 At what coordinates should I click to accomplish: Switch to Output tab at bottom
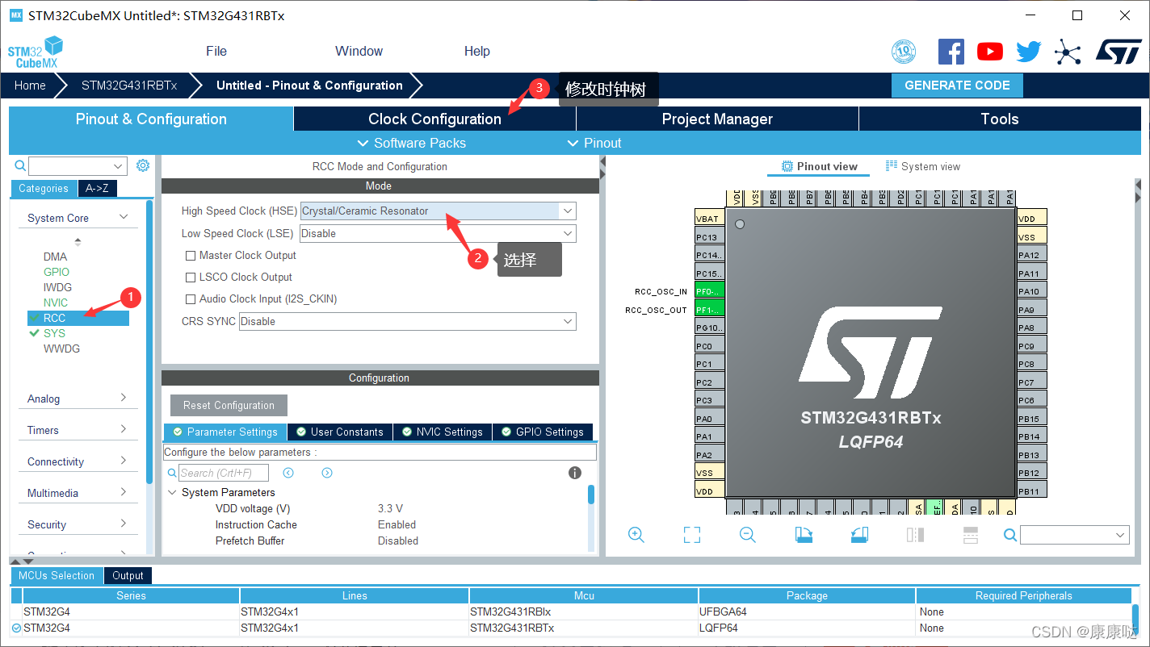[x=128, y=575]
